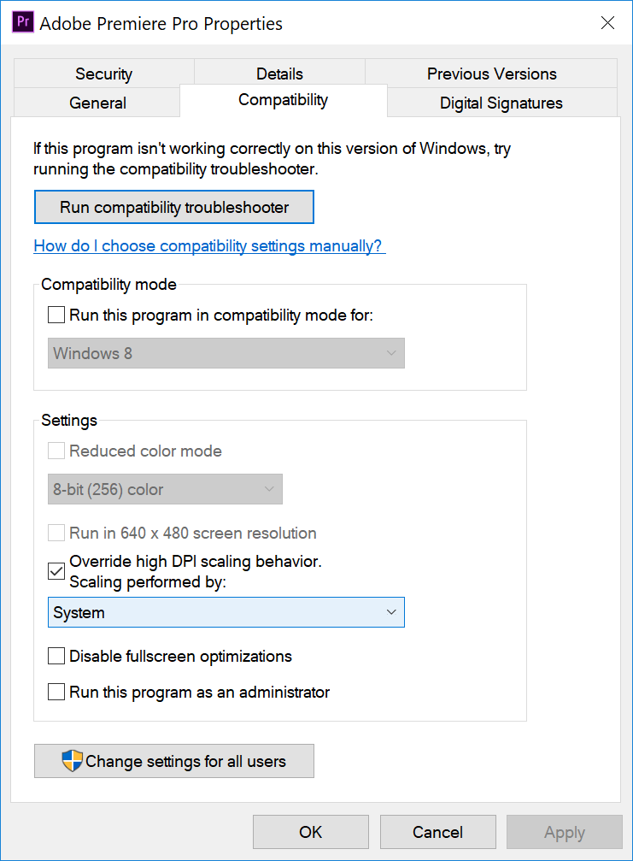Enable Run this program in compatibility mode
Viewport: 633px width, 861px height.
point(56,316)
